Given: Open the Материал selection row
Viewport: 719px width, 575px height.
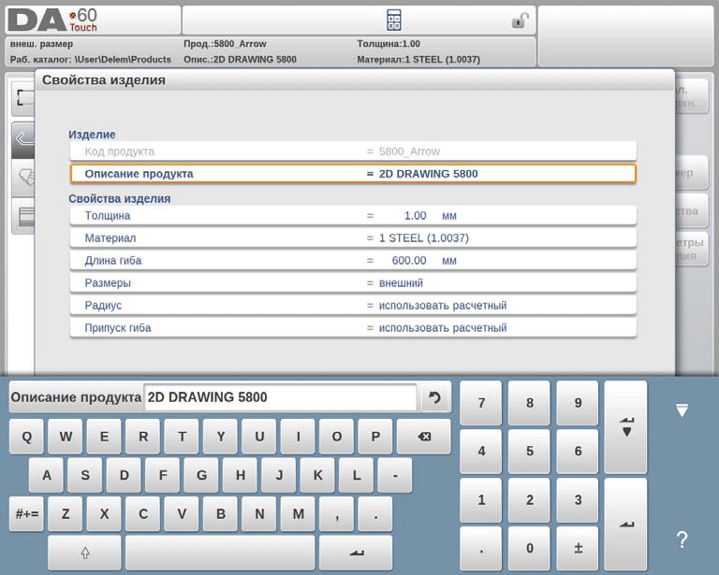Looking at the screenshot, I should point(353,238).
